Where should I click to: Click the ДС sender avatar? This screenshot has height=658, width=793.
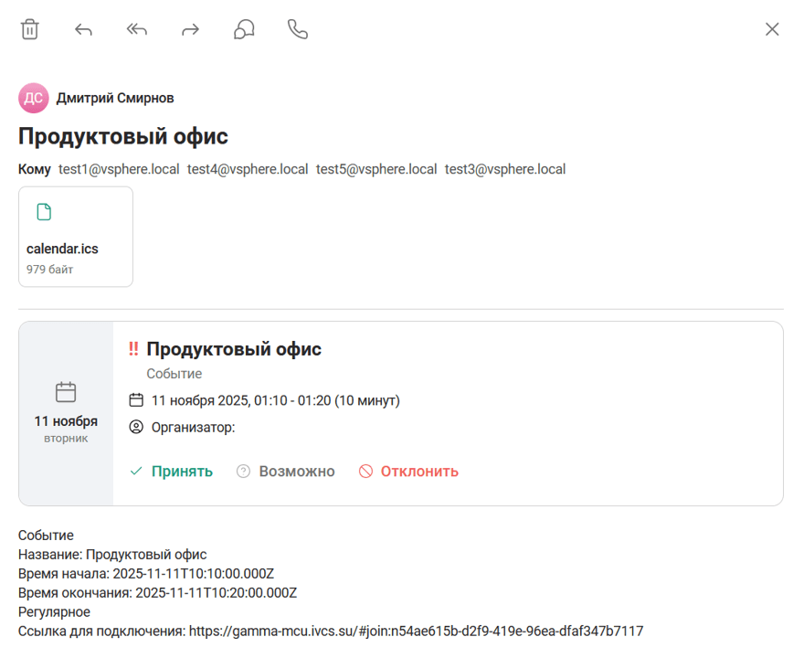[33, 98]
